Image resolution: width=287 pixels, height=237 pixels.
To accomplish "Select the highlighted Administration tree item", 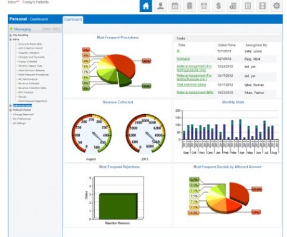I will [22, 105].
